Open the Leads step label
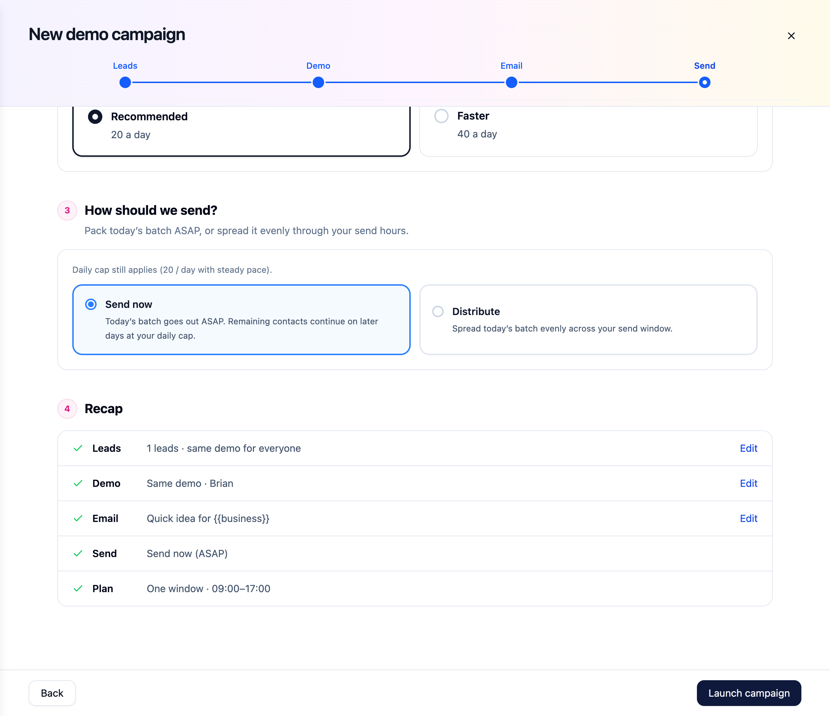This screenshot has height=716, width=830. (x=125, y=66)
